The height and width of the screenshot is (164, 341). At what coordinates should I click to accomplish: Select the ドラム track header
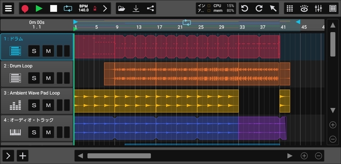point(37,47)
